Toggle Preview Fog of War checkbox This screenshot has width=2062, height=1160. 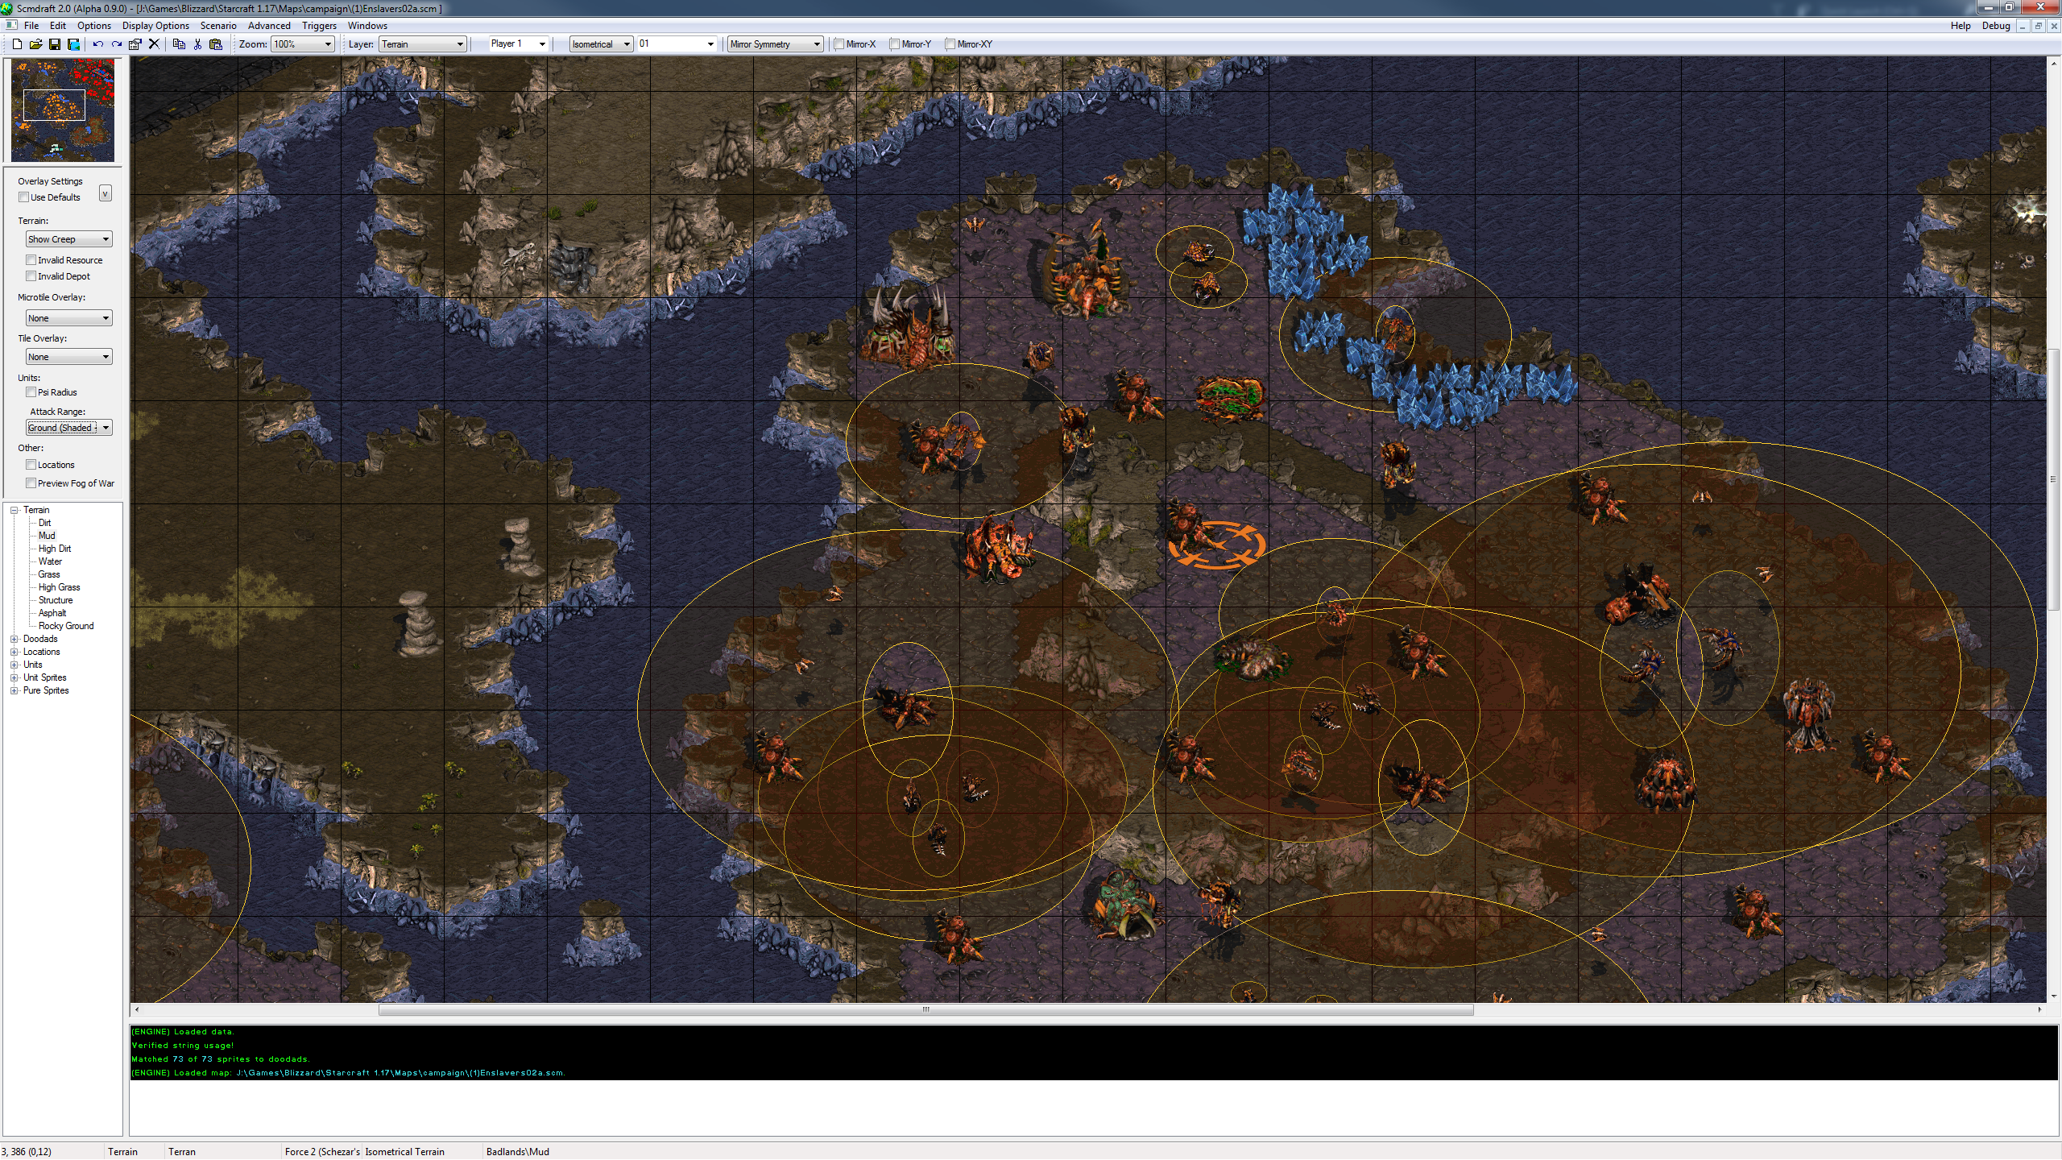[x=31, y=483]
